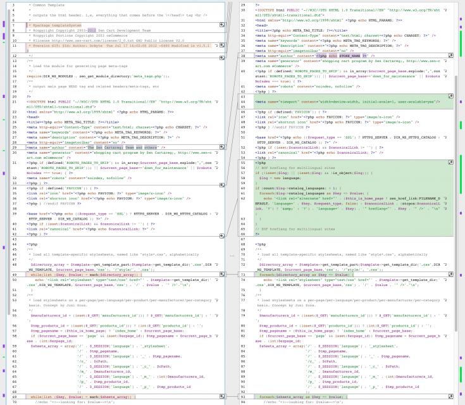Click merge icon on right viewport block line 43

(450, 96)
